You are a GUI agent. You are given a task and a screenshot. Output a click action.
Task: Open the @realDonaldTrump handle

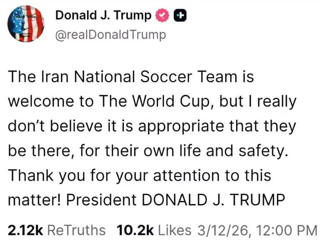110,35
